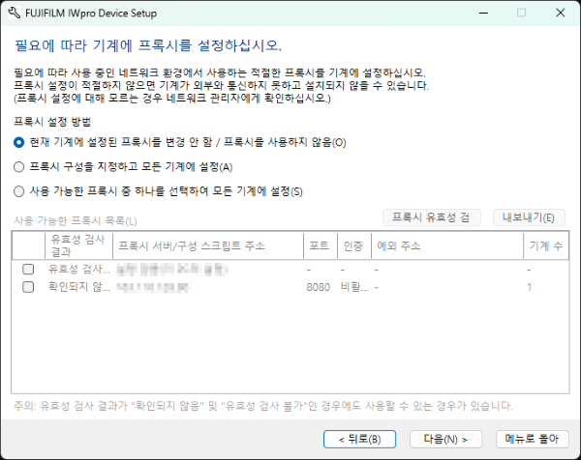581x460 pixels.
Task: Proceed with '다음(N) >' button
Action: tap(445, 440)
